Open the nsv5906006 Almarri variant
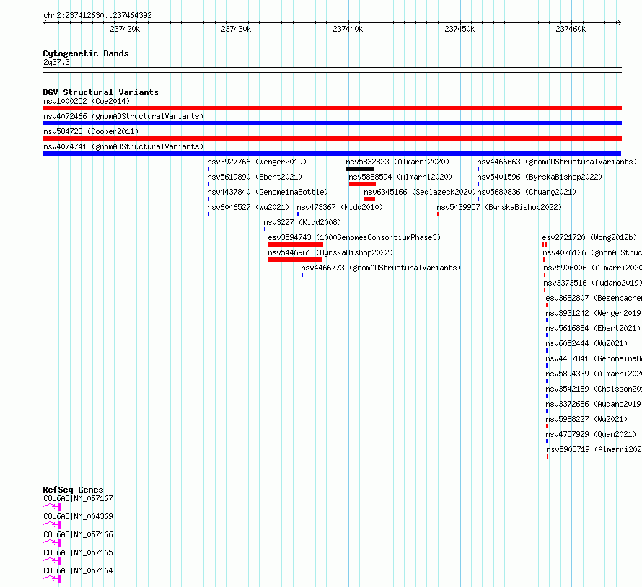Viewport: 642px width, 587px height. coord(592,268)
